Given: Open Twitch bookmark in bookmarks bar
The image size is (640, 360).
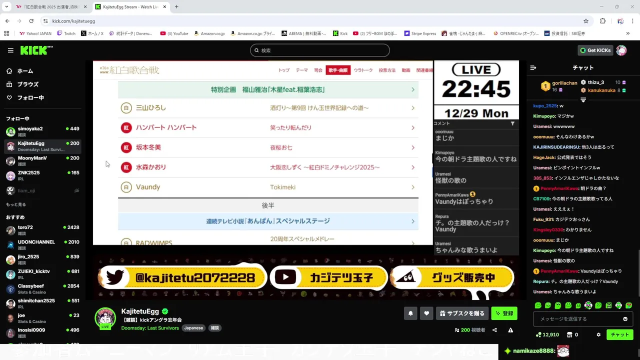Looking at the screenshot, I should tap(66, 33).
